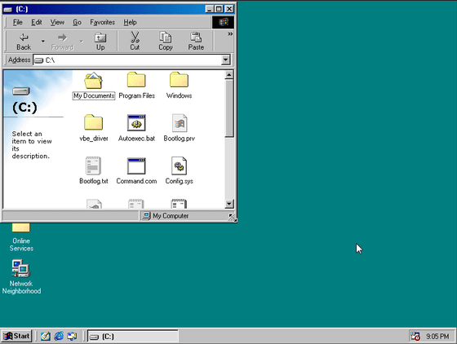Screen dimensions: 457x344
Task: Open the Address bar dropdown list
Action: (225, 60)
